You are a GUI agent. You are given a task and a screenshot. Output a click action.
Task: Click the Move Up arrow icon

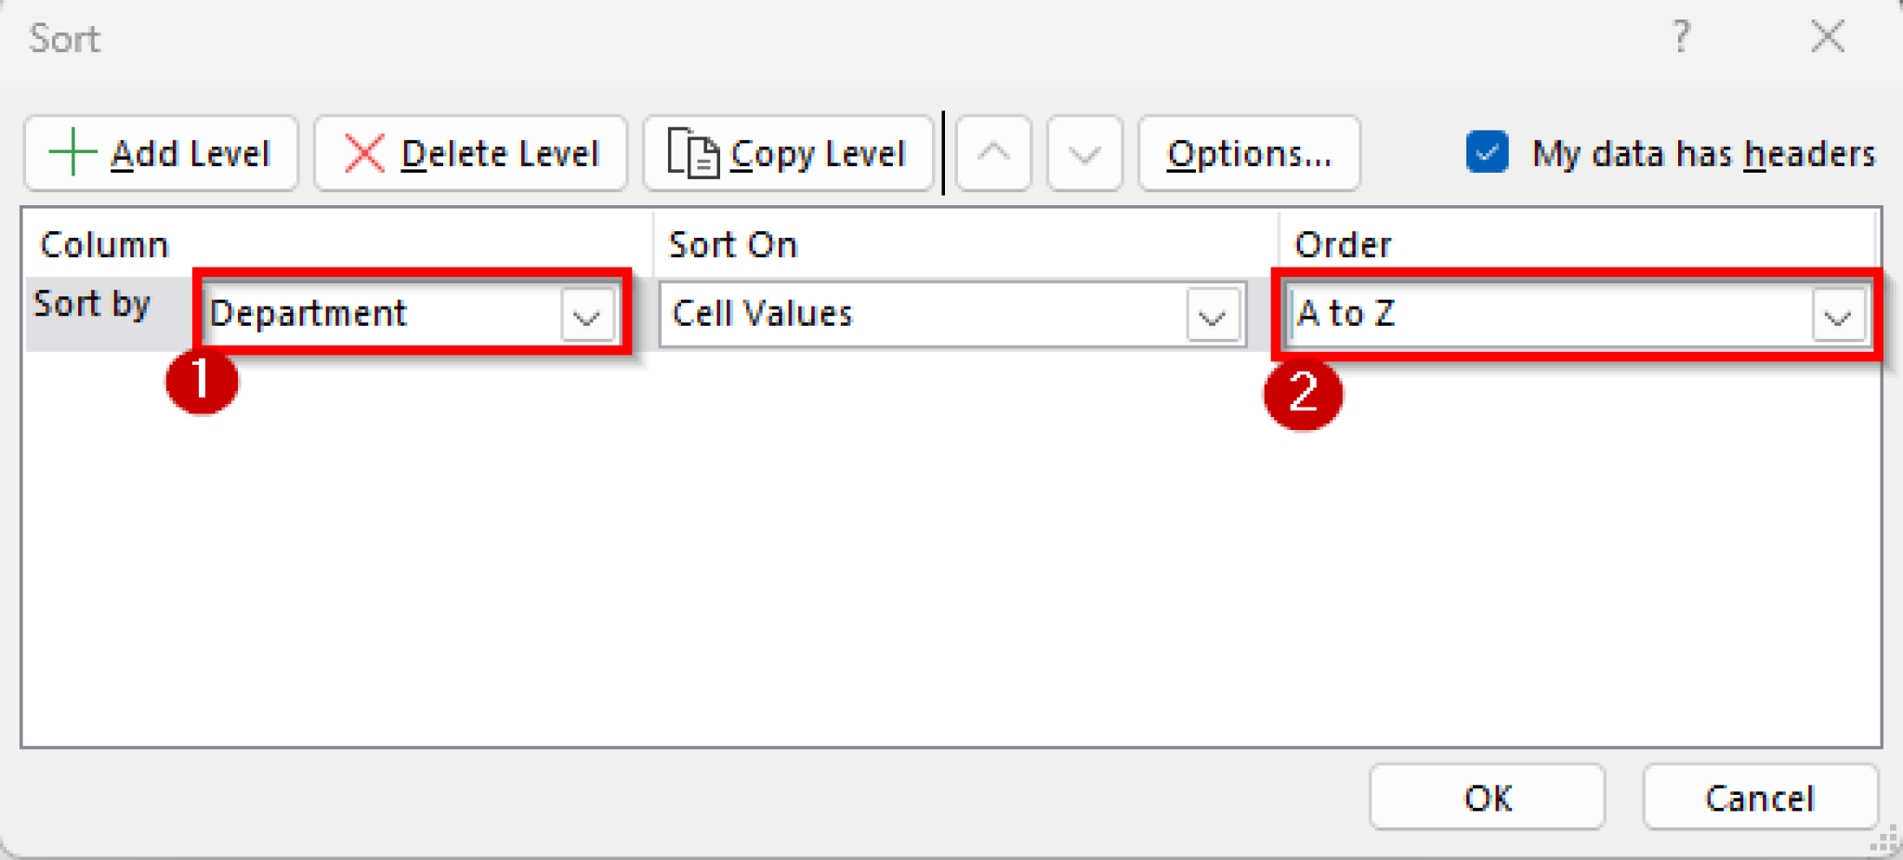click(992, 153)
